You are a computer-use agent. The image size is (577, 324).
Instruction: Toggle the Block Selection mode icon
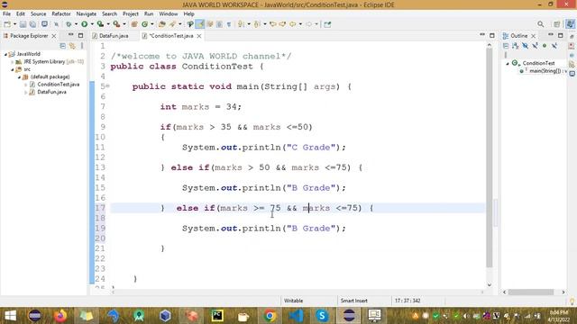tap(219, 24)
